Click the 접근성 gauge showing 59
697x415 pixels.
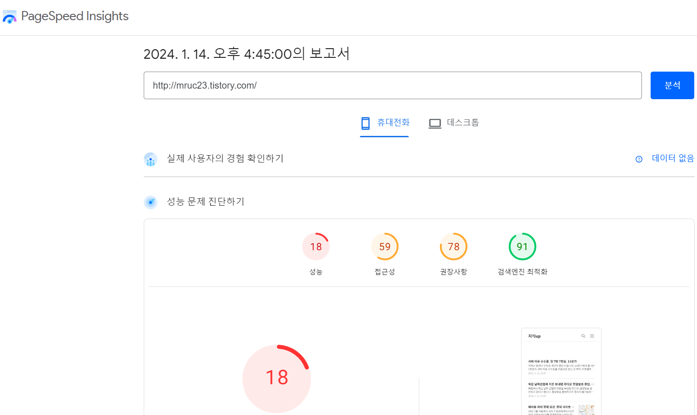[x=385, y=246]
